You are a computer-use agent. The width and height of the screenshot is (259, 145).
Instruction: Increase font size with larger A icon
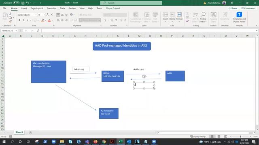pos(48,15)
